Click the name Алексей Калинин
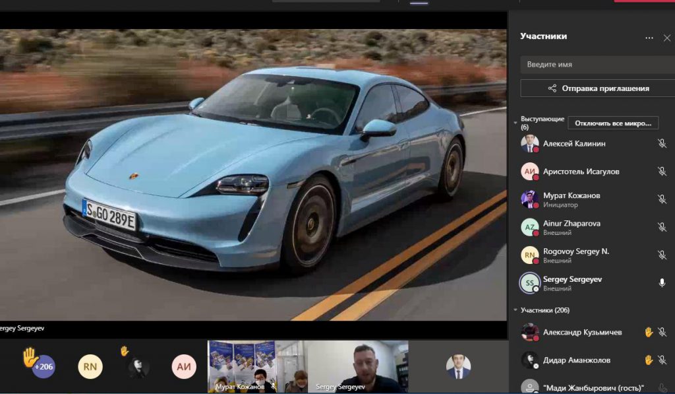Screen dimensions: 675x394 pos(574,144)
